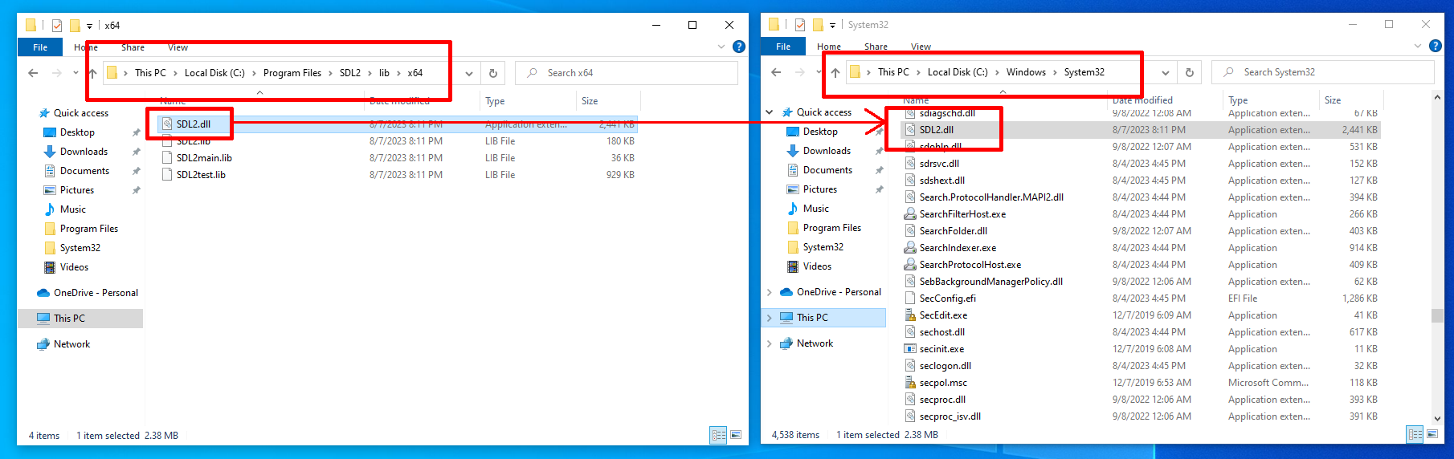Open the View tab in x64 window

click(178, 47)
